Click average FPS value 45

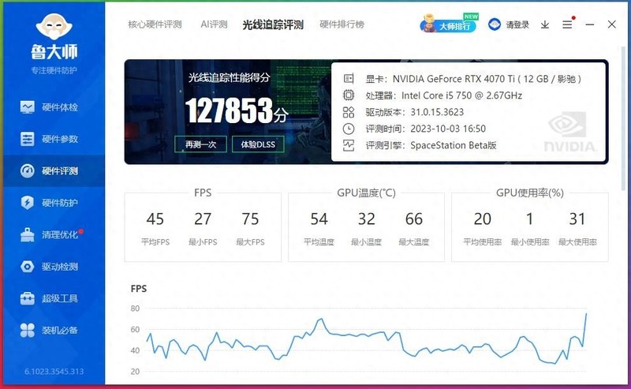[155, 219]
